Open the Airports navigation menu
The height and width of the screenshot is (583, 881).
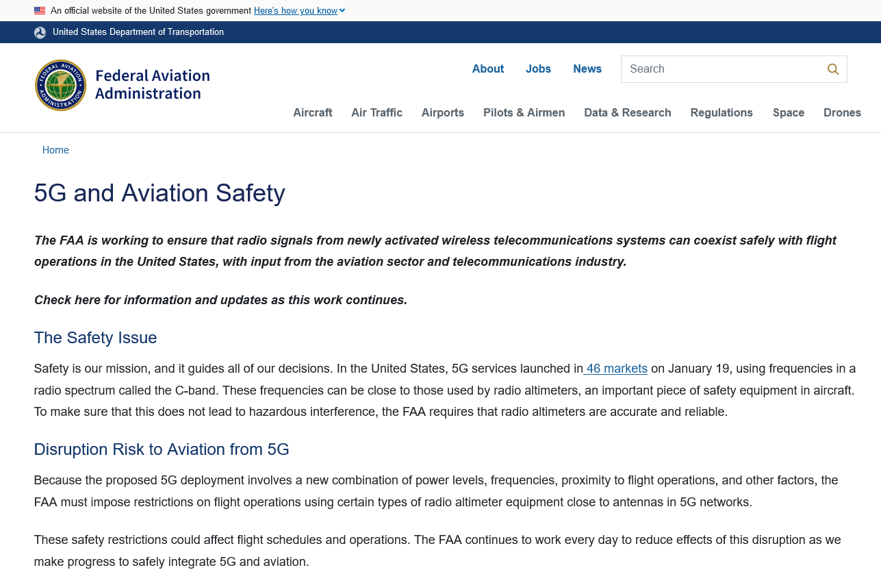442,113
